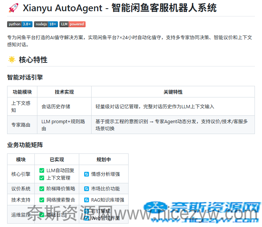Click the 模块 column header
This screenshot has width=262, height=227.
pos(21,159)
